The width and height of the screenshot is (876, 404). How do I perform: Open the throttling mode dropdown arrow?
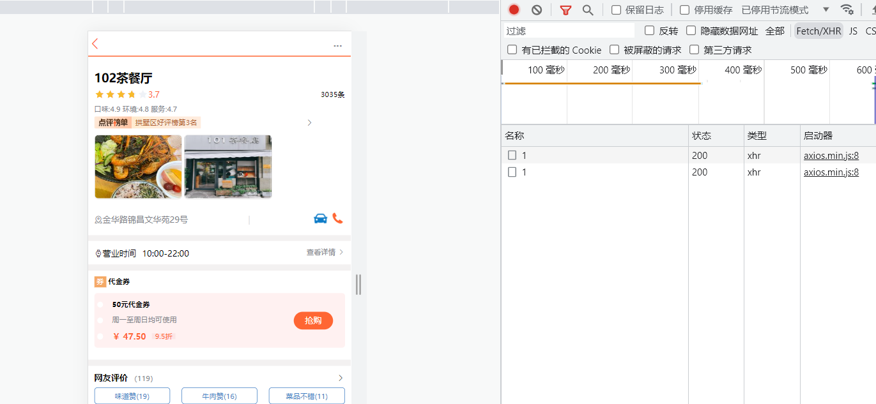click(826, 10)
